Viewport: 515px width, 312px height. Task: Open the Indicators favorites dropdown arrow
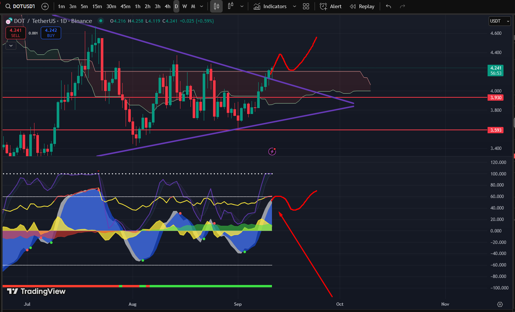click(295, 6)
